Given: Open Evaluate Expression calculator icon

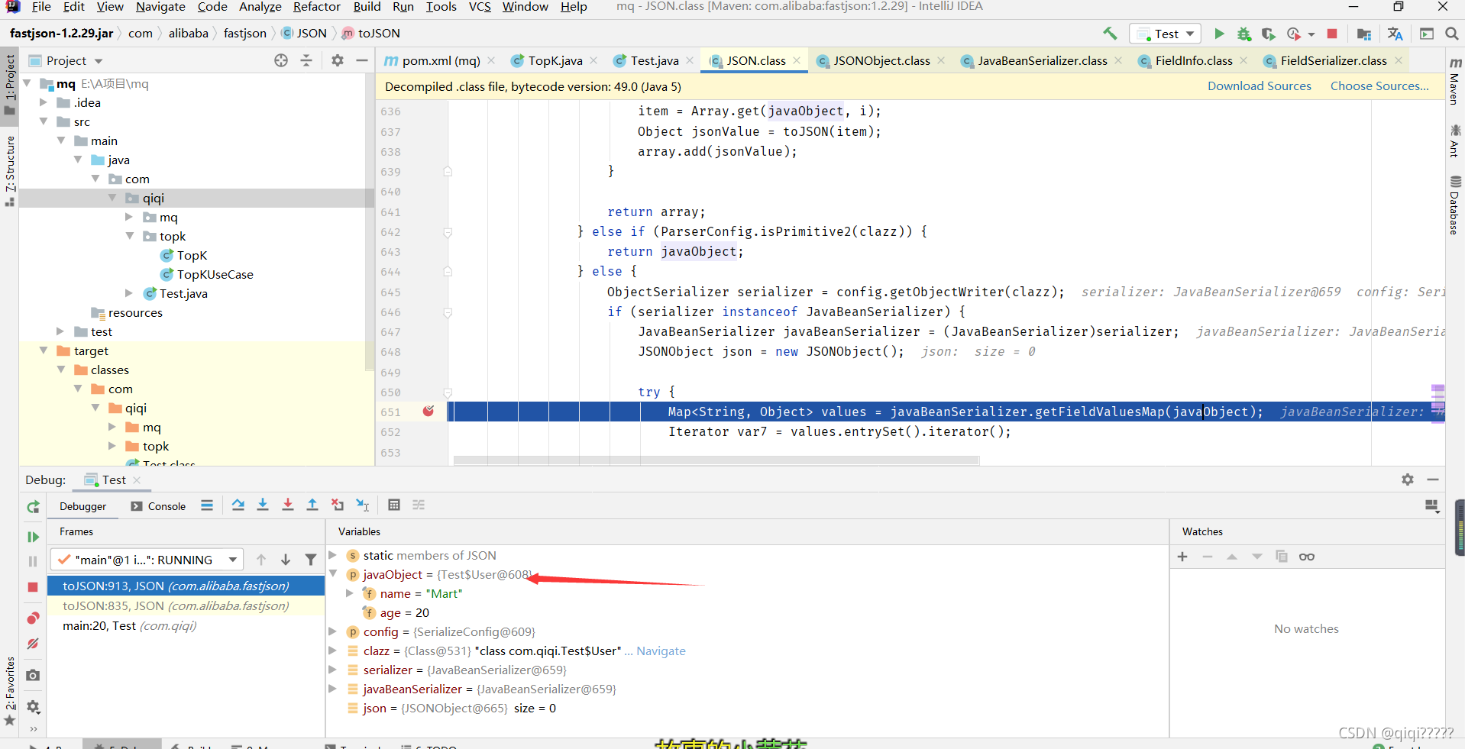Looking at the screenshot, I should (x=394, y=505).
